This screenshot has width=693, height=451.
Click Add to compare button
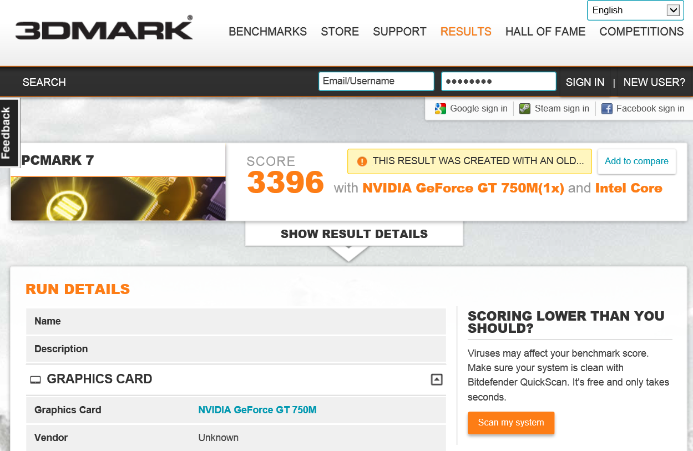click(x=636, y=161)
